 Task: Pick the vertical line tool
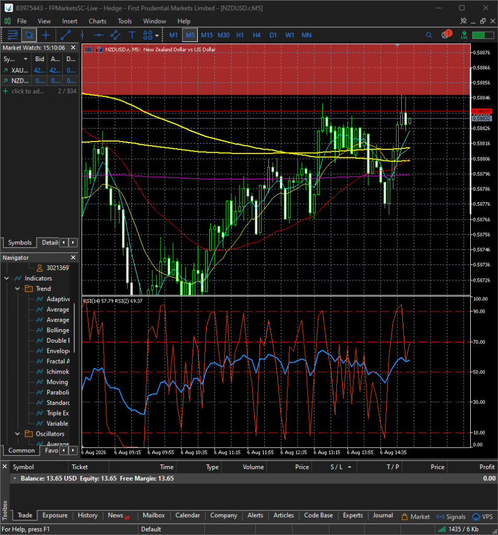tap(82, 35)
